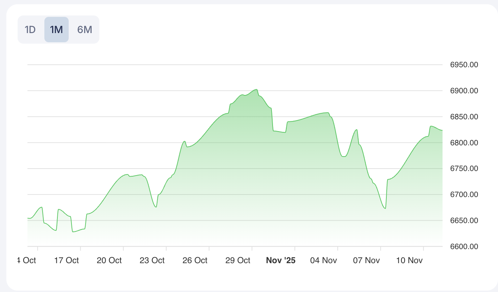Click the 6650.00 y-axis label
The image size is (498, 292).
(x=464, y=221)
